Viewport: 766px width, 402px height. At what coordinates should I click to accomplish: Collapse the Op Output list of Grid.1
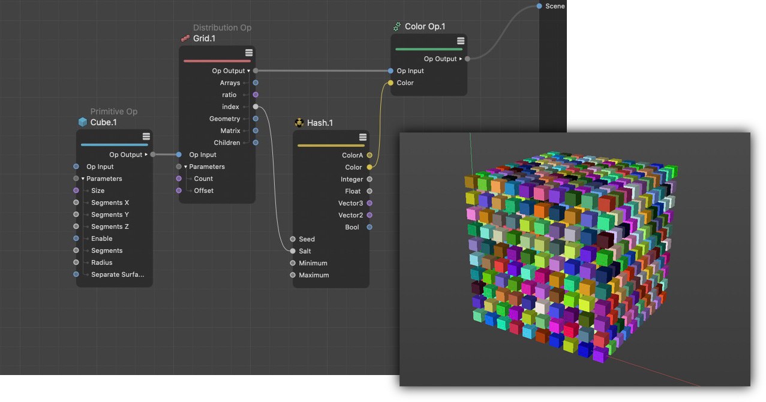click(x=248, y=71)
